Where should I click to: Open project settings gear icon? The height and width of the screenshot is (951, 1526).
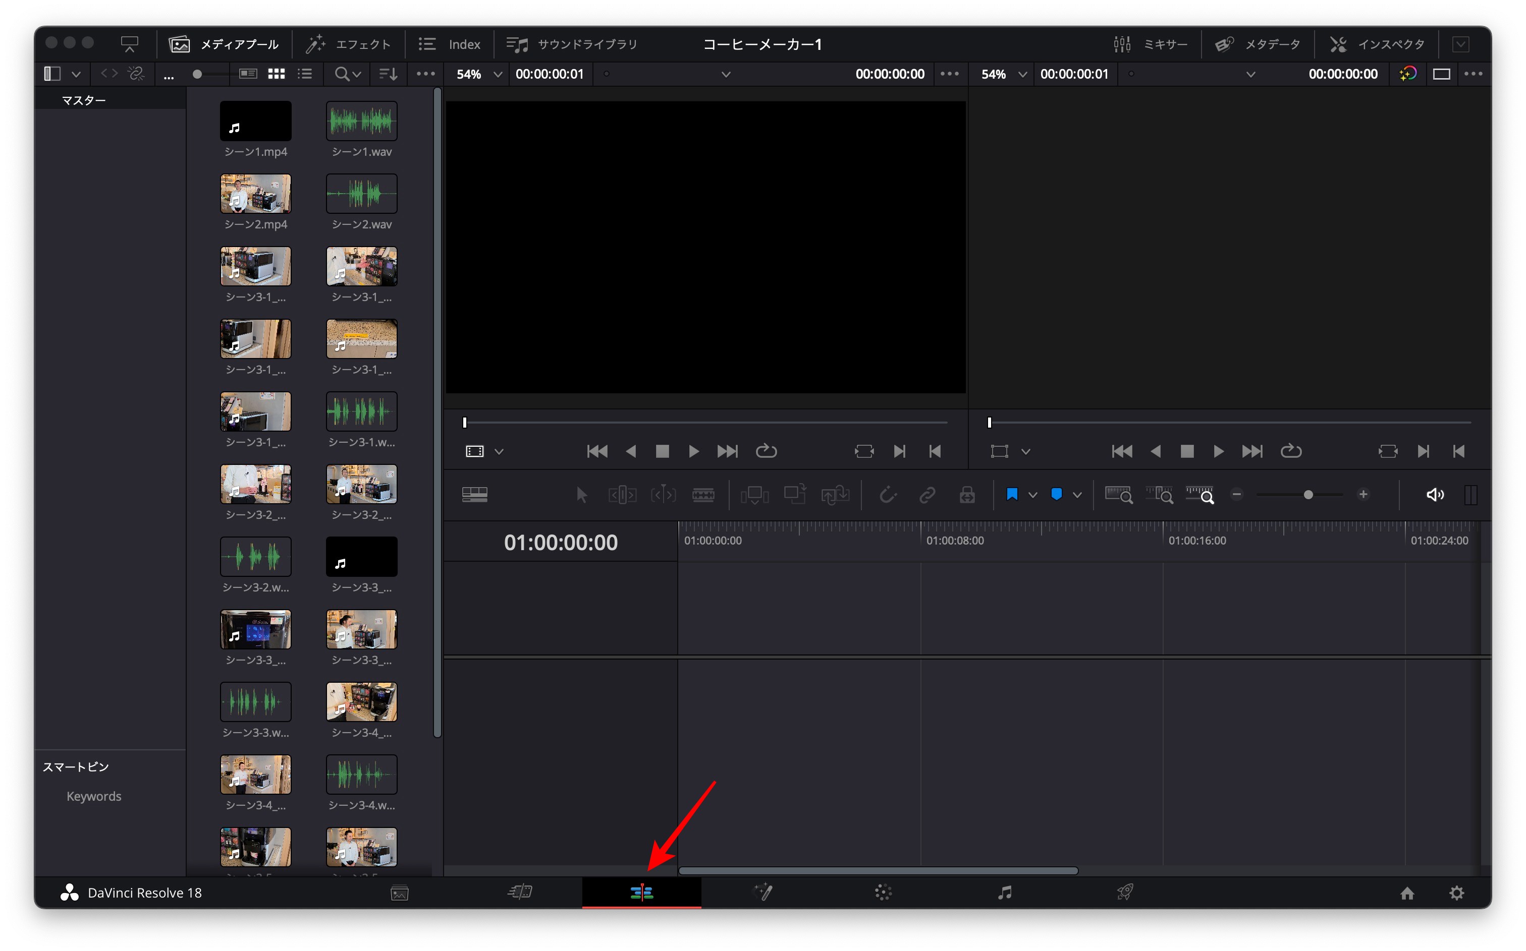[1456, 893]
